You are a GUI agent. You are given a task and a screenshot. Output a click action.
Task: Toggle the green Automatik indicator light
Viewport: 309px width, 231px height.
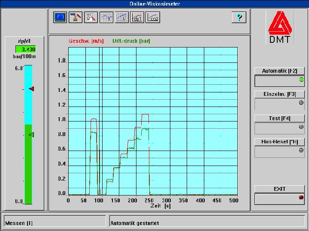[x=301, y=80]
